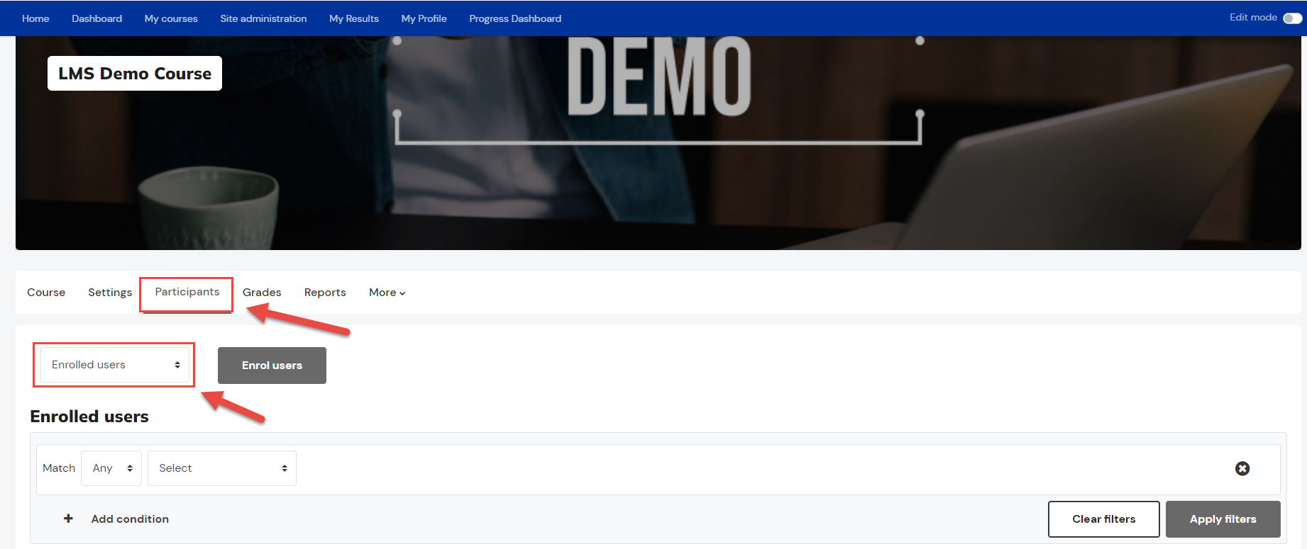Click the Edit mode label
1307x549 pixels.
(x=1253, y=18)
